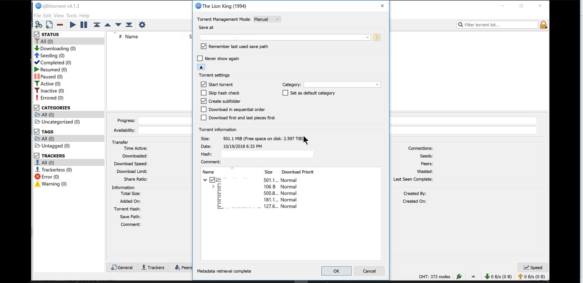Image resolution: width=583 pixels, height=283 pixels.
Task: Switch to the Trackers tab
Action: (153, 267)
